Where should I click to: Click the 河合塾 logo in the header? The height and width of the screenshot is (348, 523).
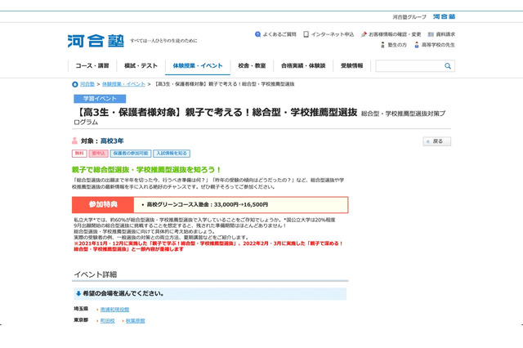[96, 41]
